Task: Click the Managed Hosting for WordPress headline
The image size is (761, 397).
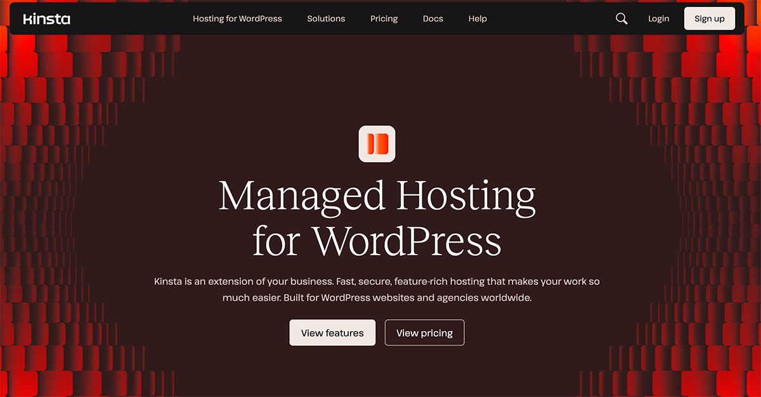Action: tap(377, 218)
